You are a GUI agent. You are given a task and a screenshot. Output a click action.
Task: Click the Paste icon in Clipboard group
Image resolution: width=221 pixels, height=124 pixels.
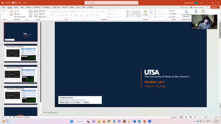click(x=11, y=13)
